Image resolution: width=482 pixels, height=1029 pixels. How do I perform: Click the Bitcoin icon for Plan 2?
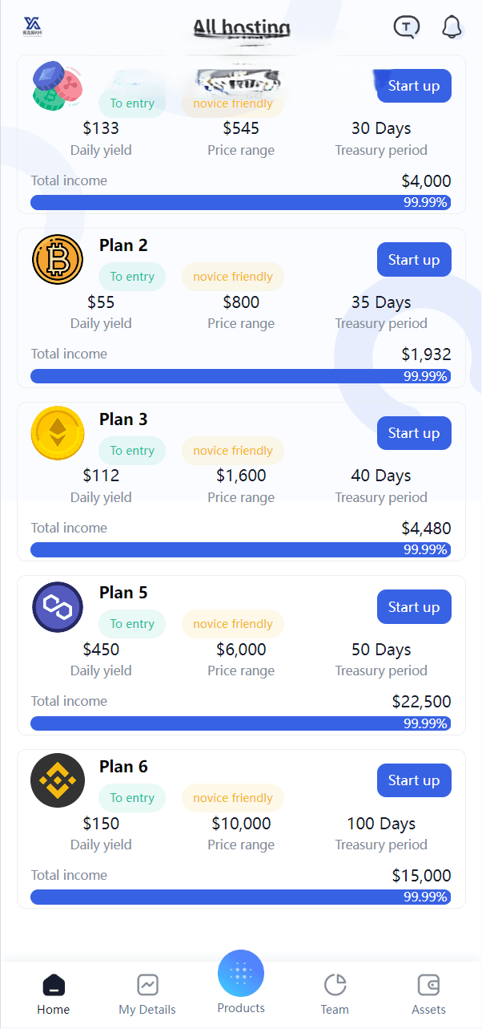pos(58,259)
